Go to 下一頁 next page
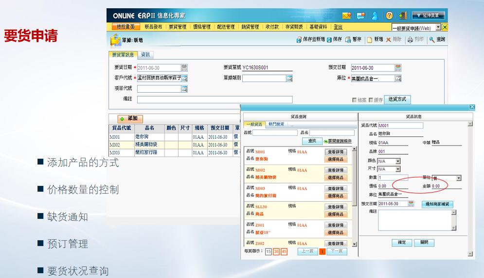Screen dimensions: 484x278 point(337,251)
